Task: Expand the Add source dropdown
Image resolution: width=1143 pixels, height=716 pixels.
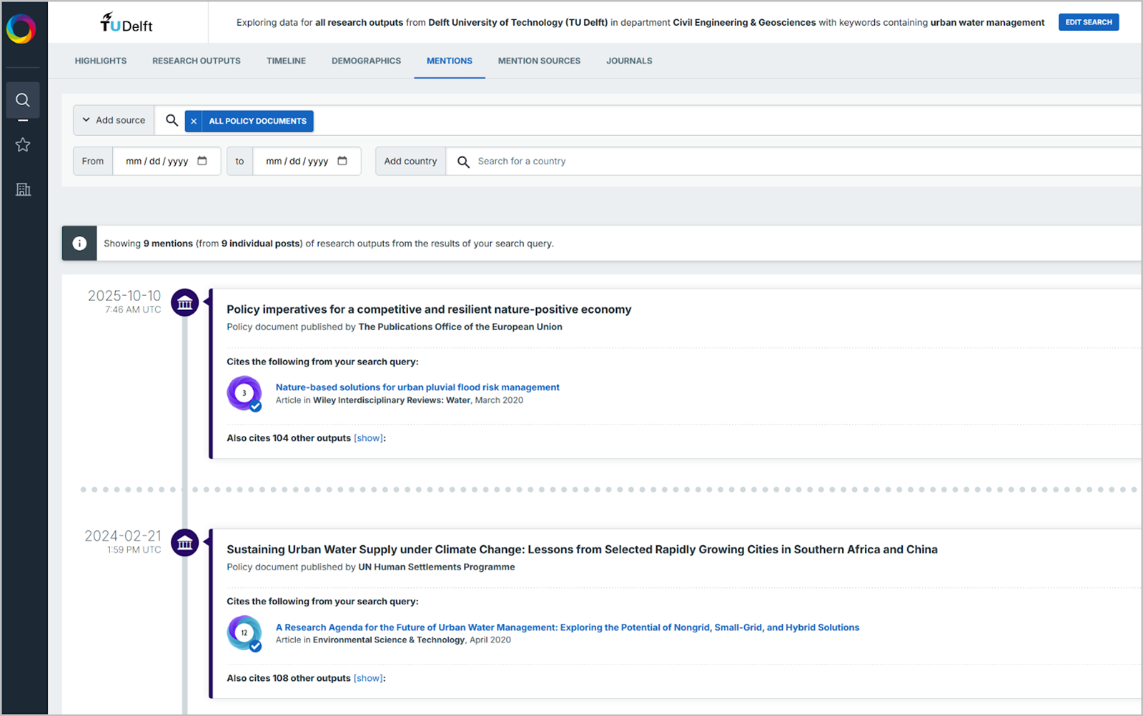Action: click(x=114, y=121)
